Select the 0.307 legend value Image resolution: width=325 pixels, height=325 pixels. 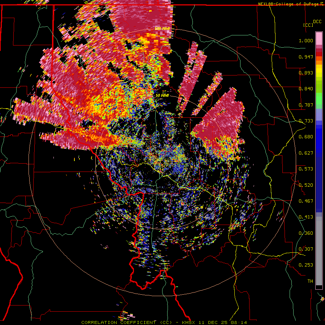(306, 249)
